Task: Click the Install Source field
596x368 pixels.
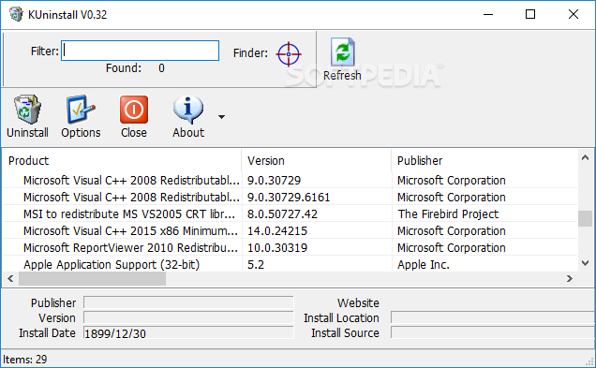Action: [x=493, y=332]
